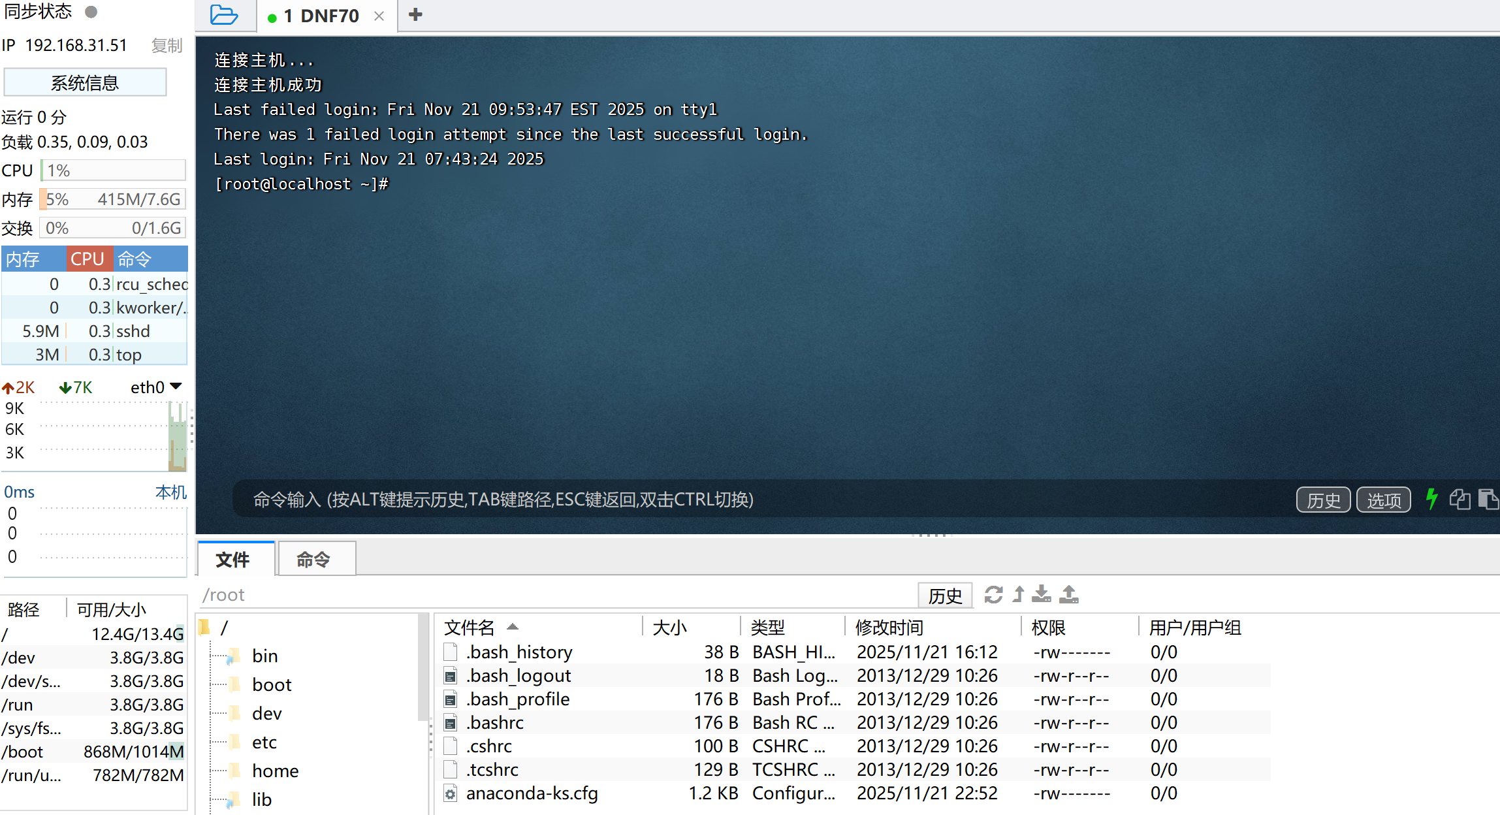Toggle the sync status indicator dot
1500x815 pixels.
coord(91,11)
